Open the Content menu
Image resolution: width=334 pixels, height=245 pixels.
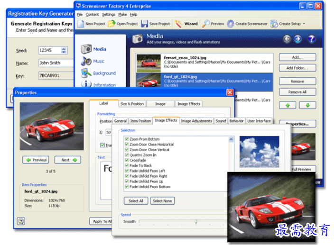(92, 15)
